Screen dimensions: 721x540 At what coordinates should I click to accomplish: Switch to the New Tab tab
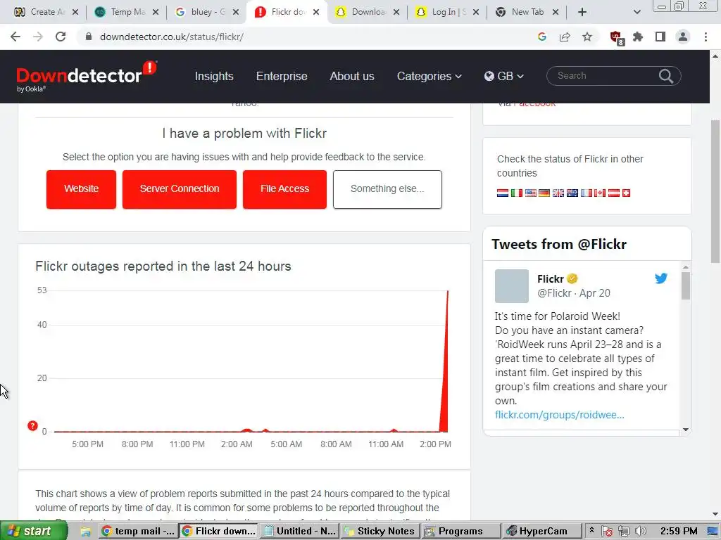527,12
